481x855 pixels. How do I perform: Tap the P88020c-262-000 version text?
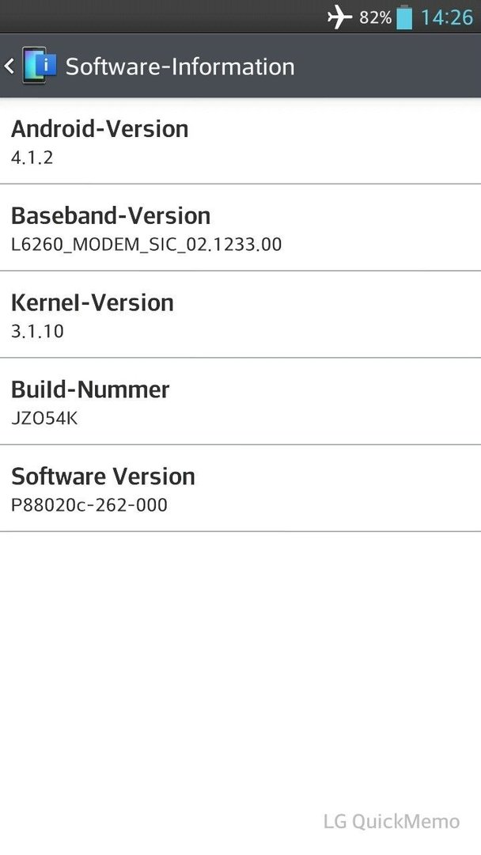(x=89, y=505)
